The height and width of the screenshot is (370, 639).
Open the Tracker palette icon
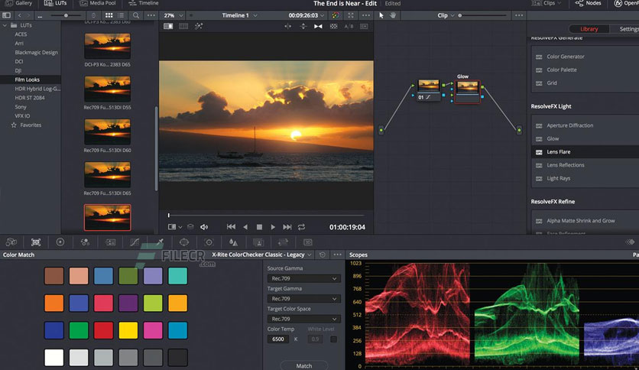point(209,242)
